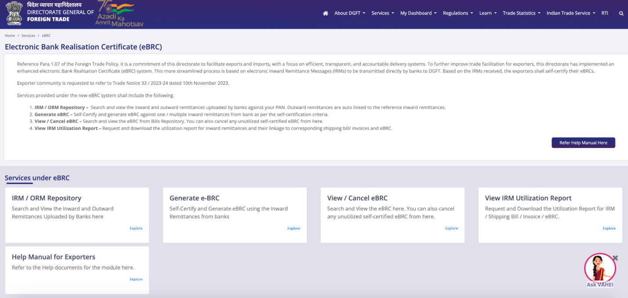This screenshot has height=298, width=628.
Task: Go to Home in the breadcrumb
Action: point(10,35)
